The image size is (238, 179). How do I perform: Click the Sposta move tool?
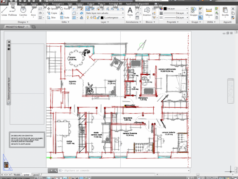click(x=52, y=9)
